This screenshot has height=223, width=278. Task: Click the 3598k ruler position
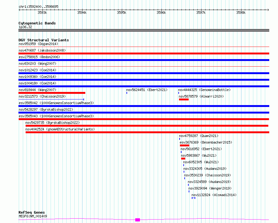241,13
